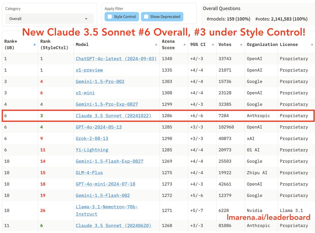Open the GLM-4-Plus link
The height and width of the screenshot is (233, 315).
pyautogui.click(x=89, y=173)
